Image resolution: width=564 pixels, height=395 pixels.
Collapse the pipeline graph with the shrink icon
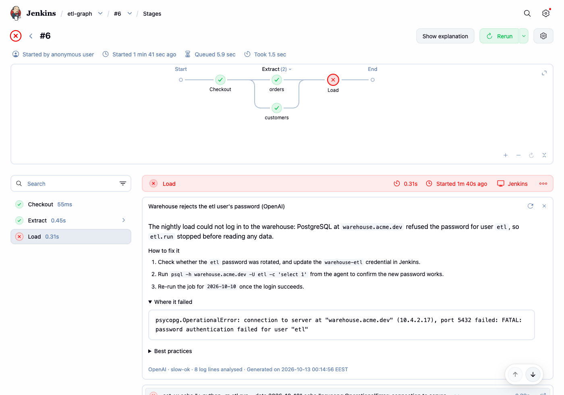(x=544, y=155)
